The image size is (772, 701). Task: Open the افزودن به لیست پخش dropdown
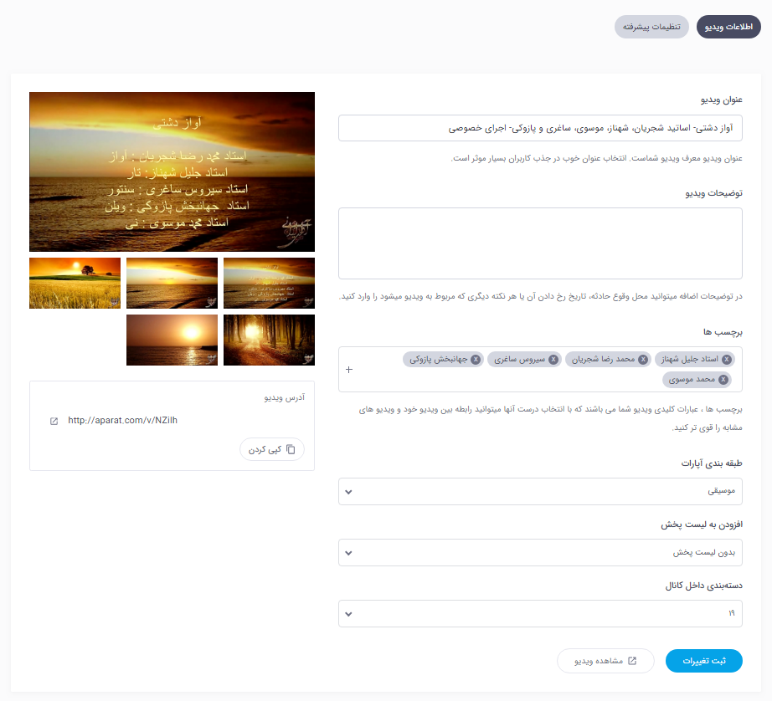pos(540,552)
